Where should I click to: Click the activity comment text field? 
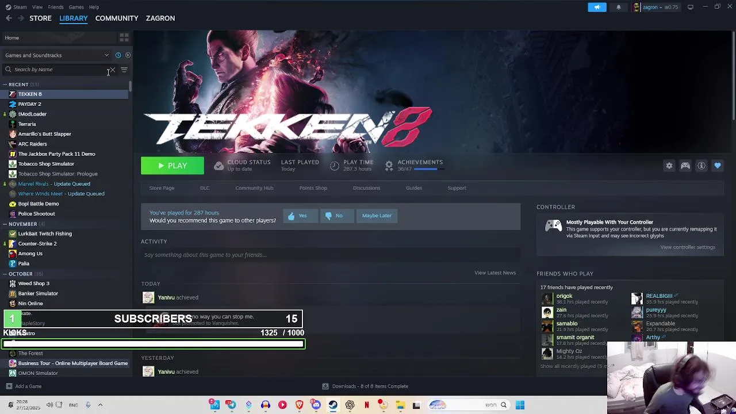(x=331, y=255)
